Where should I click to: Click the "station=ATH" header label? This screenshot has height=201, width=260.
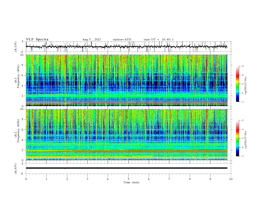pos(122,39)
